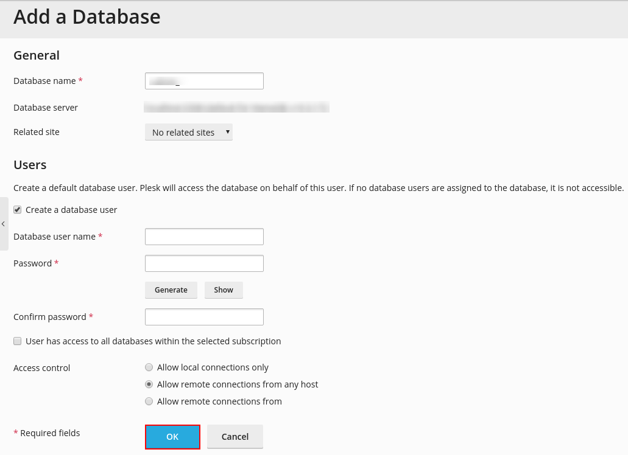Image resolution: width=628 pixels, height=455 pixels.
Task: Click the Database user name label
Action: point(54,237)
